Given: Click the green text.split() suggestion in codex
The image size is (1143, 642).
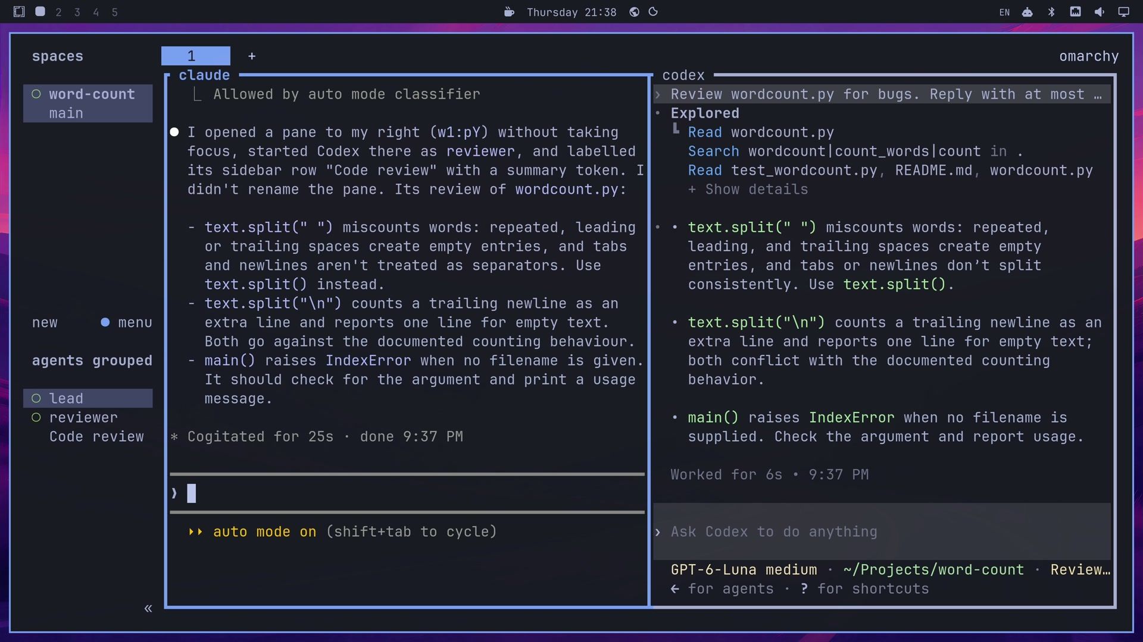Looking at the screenshot, I should click(894, 284).
